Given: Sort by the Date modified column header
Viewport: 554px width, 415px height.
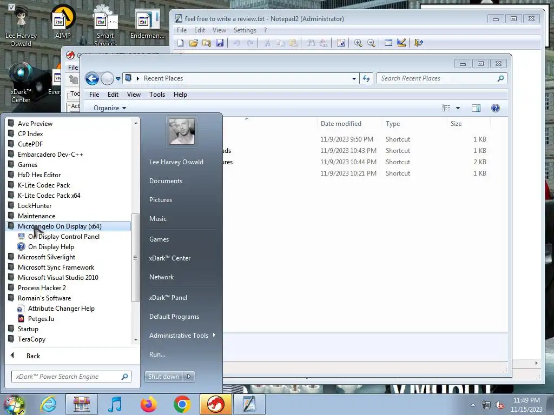Looking at the screenshot, I should click(341, 124).
